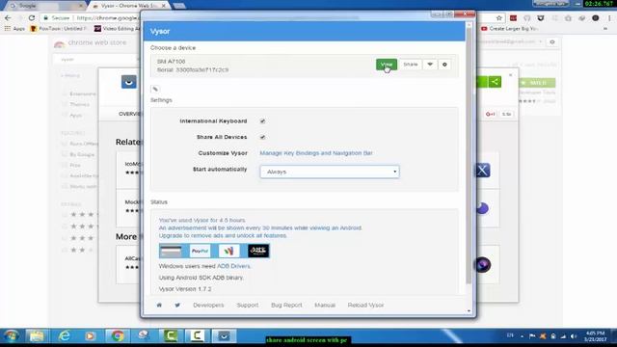
Task: Open the device settings gear icon
Action: (x=444, y=65)
